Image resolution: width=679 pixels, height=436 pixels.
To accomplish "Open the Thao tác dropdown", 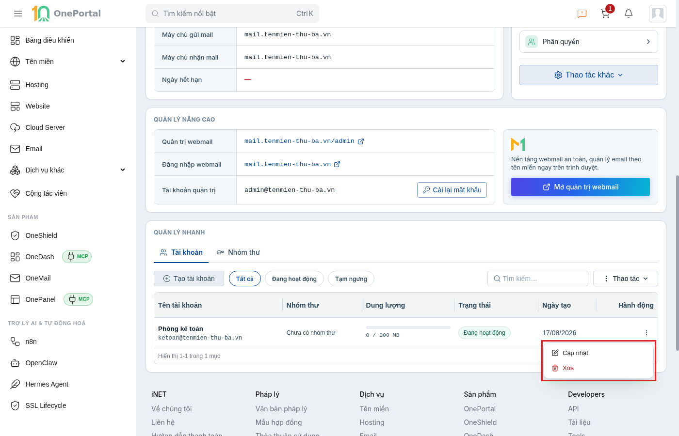I will coord(626,279).
